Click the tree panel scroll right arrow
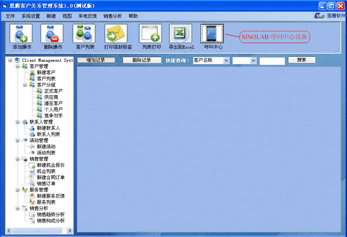This screenshot has height=237, width=347. click(x=70, y=230)
